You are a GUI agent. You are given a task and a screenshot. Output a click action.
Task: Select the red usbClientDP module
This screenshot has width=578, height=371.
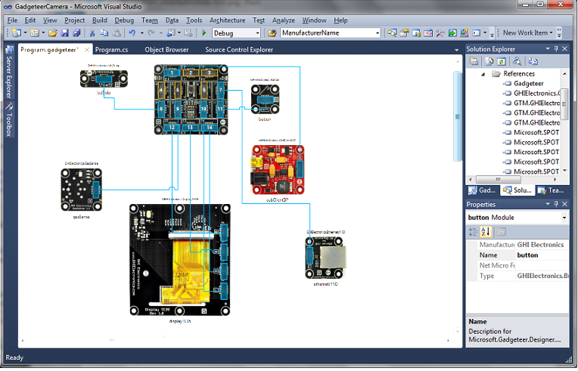pos(278,170)
